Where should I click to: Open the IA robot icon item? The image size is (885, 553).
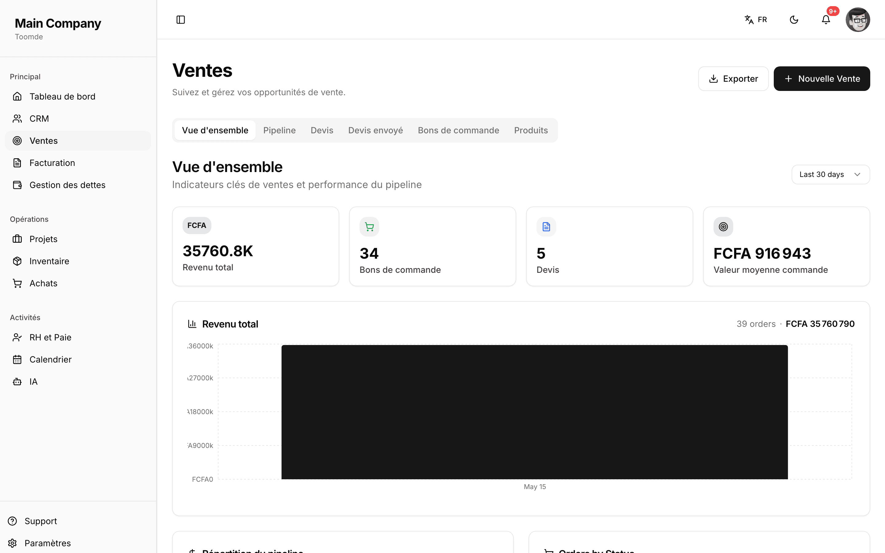click(17, 382)
